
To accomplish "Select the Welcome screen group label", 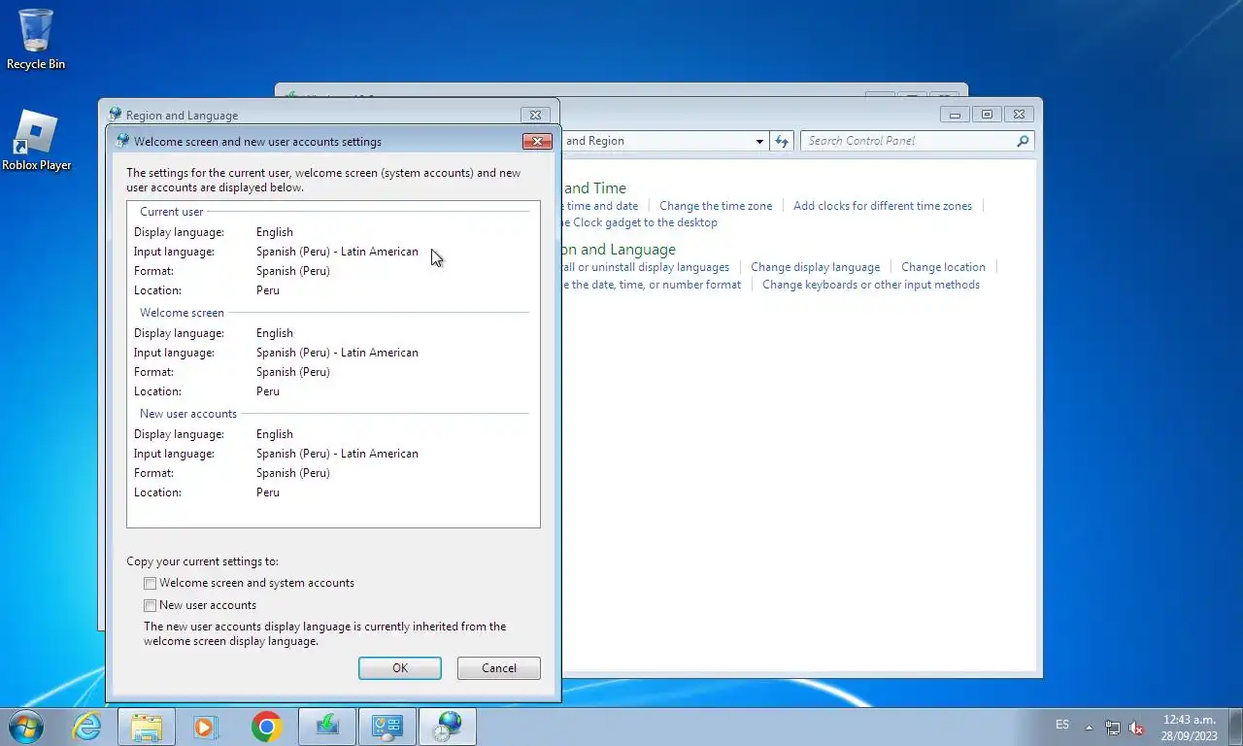I will 182,313.
